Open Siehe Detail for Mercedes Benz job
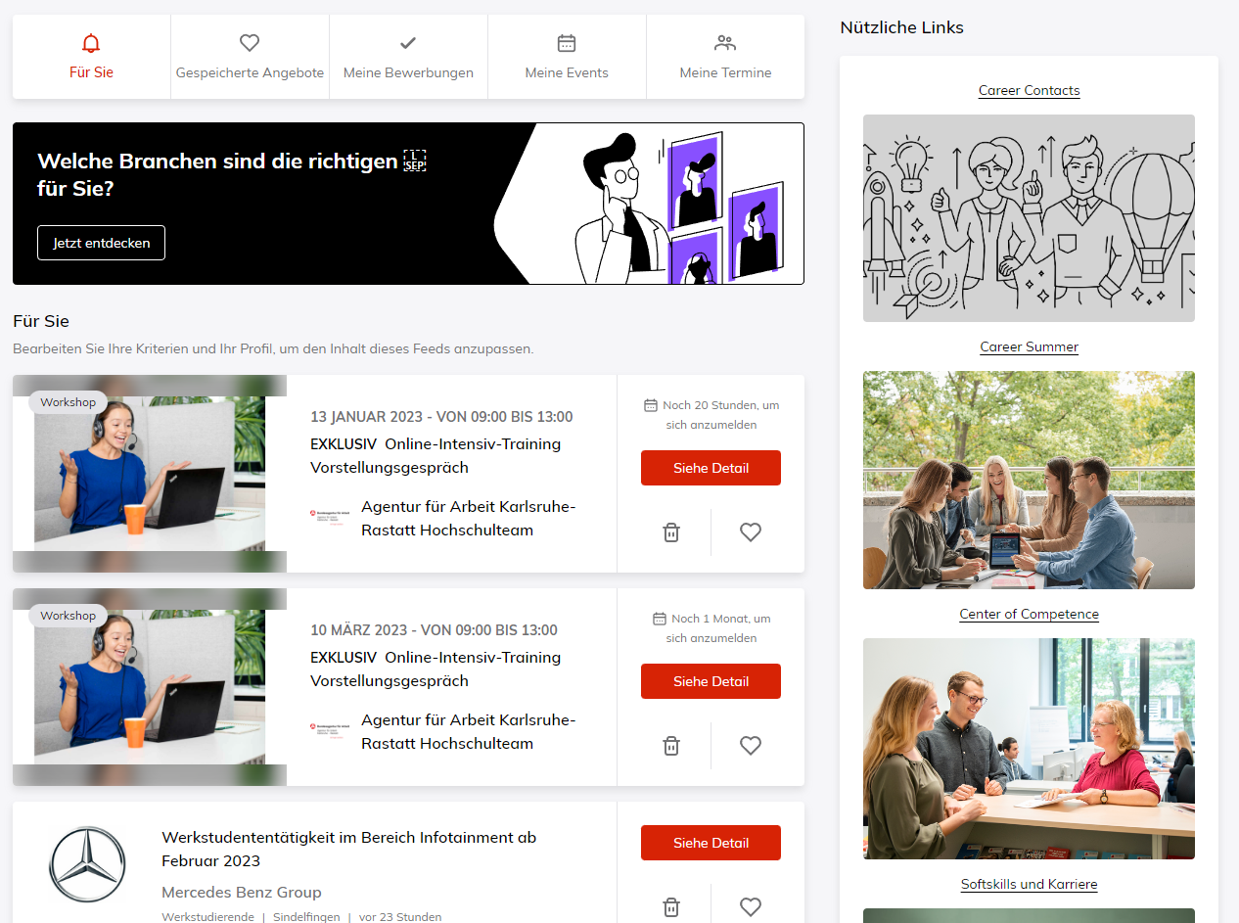The height and width of the screenshot is (923, 1239). (x=711, y=843)
